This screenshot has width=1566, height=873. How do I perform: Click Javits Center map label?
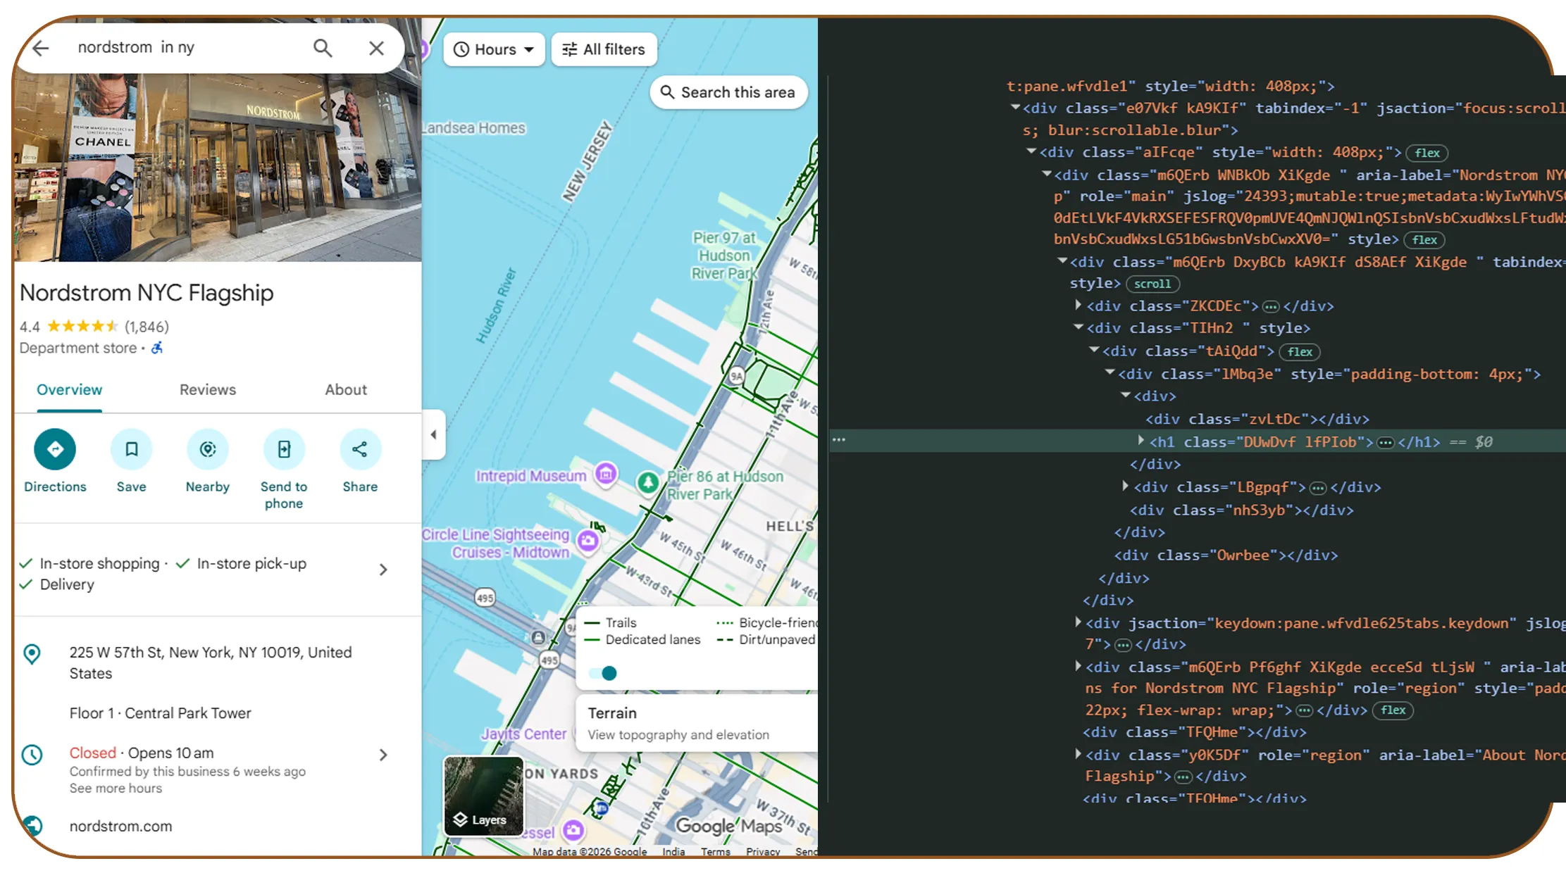[523, 734]
